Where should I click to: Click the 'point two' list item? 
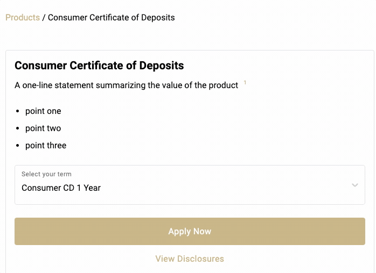[43, 128]
